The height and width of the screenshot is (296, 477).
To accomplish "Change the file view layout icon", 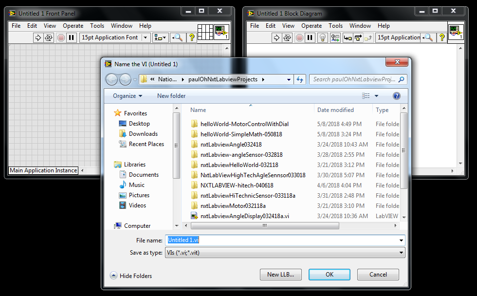I will (x=366, y=96).
